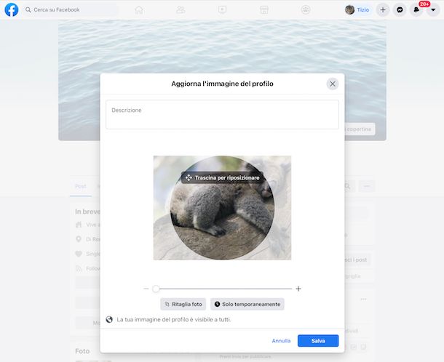Open the Friends icon in top bar
Viewport: 444px width, 362px height.
181,10
